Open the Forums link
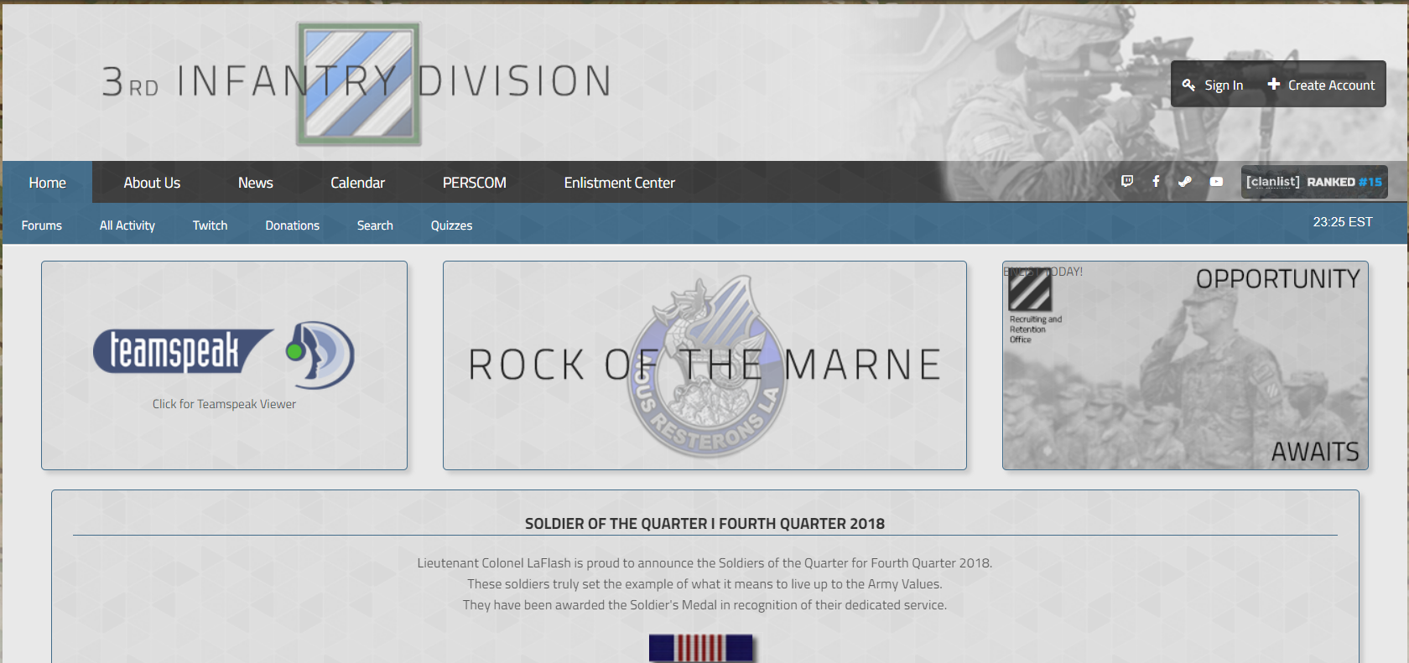The image size is (1409, 663). (x=42, y=225)
